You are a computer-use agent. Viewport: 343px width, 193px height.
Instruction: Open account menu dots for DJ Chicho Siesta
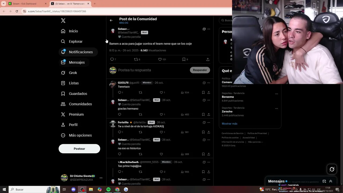101,178
